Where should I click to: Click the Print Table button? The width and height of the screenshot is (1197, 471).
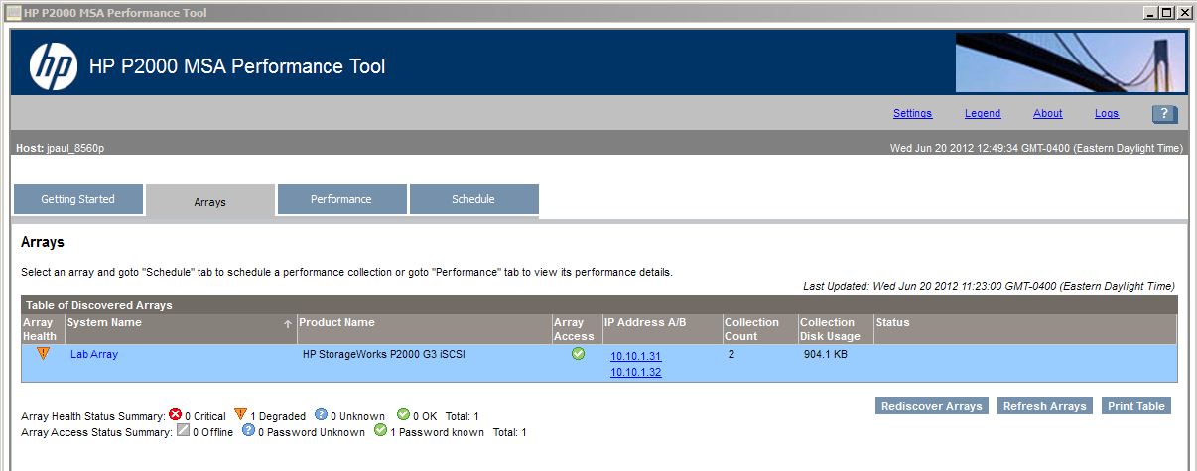click(x=1136, y=406)
